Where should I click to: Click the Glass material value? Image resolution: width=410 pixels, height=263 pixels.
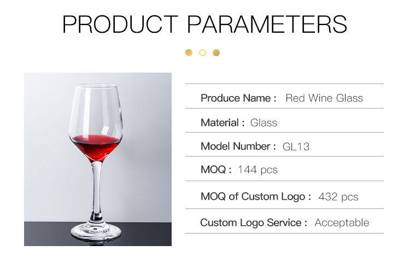(263, 123)
